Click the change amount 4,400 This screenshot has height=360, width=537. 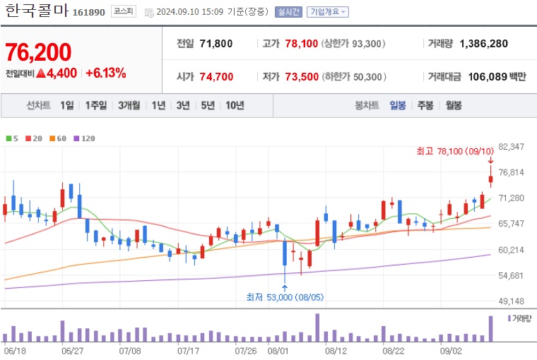[x=61, y=73]
